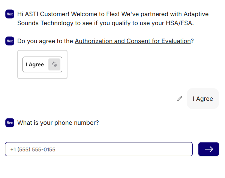Screen dimensions: 225x178
Task: Click the Flex logo beside the welcome message
Action: [x=10, y=15]
